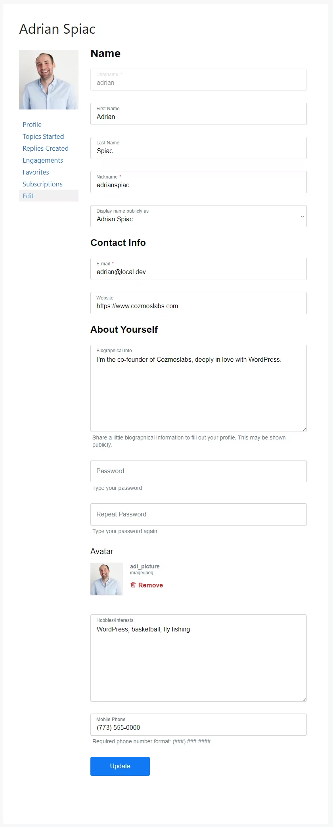The height and width of the screenshot is (827, 333).
Task: Expand the Display name publicly as dropdown
Action: pyautogui.click(x=198, y=216)
